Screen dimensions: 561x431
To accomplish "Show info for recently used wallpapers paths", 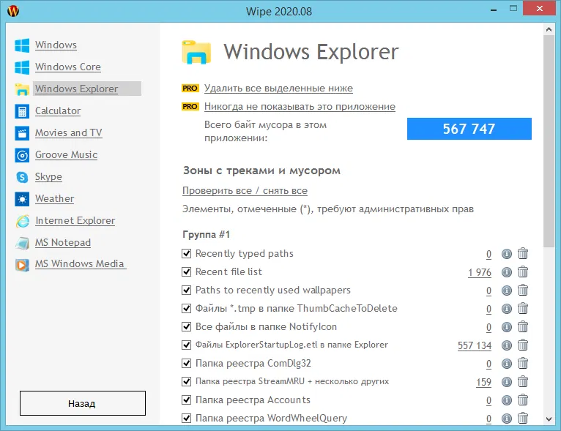I will tap(507, 291).
